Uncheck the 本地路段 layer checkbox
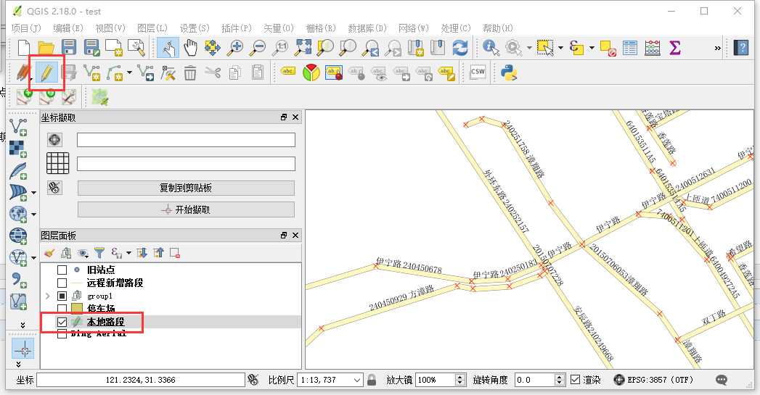The width and height of the screenshot is (760, 395). pos(62,321)
